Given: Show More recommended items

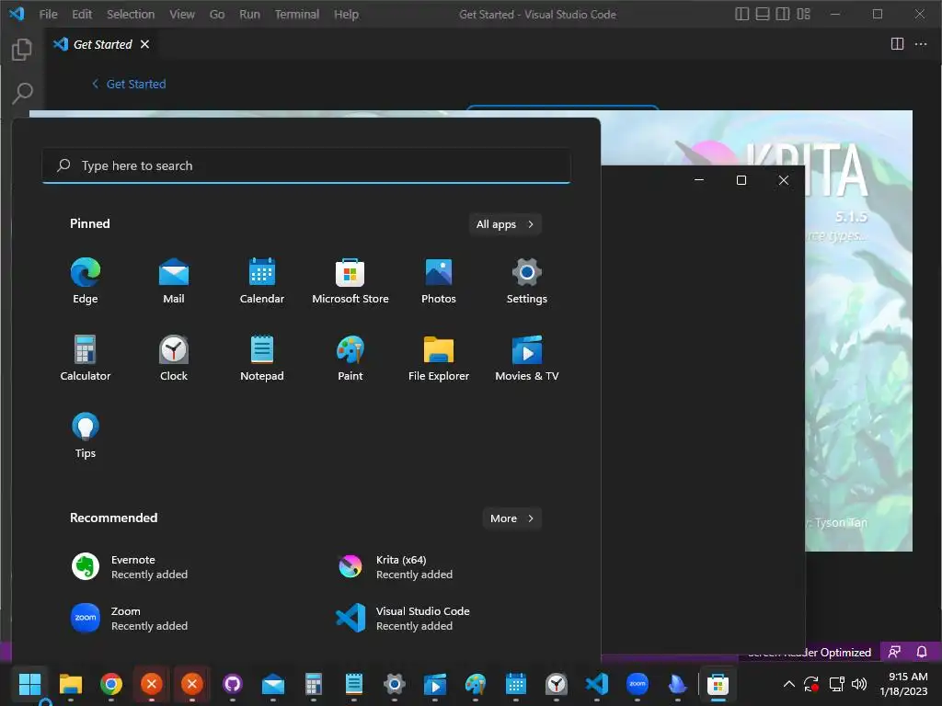Looking at the screenshot, I should [511, 518].
